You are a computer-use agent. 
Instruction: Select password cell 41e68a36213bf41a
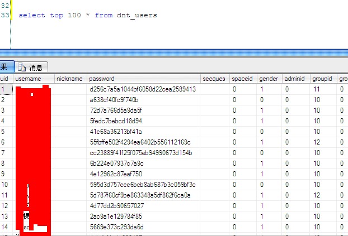point(144,132)
